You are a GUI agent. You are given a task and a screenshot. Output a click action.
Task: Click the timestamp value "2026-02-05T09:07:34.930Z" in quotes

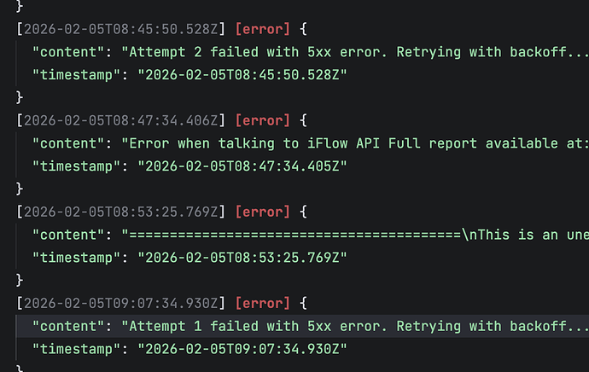click(x=242, y=348)
